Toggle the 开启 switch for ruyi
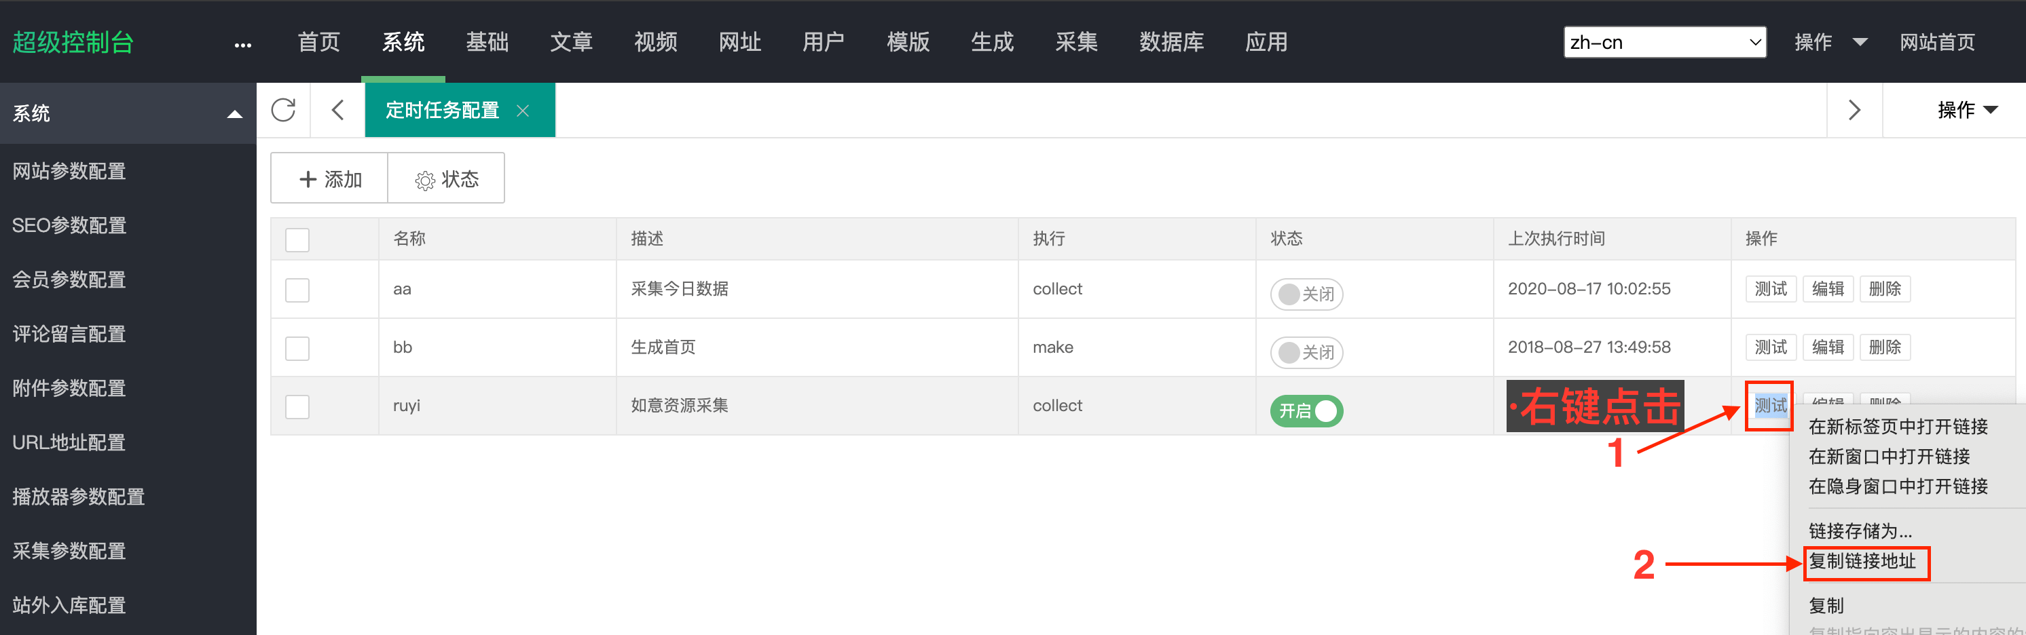The image size is (2026, 635). (x=1306, y=411)
